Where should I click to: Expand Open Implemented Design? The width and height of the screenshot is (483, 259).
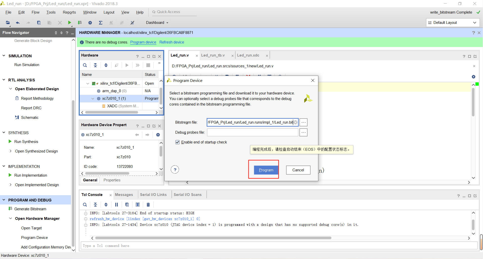point(11,185)
